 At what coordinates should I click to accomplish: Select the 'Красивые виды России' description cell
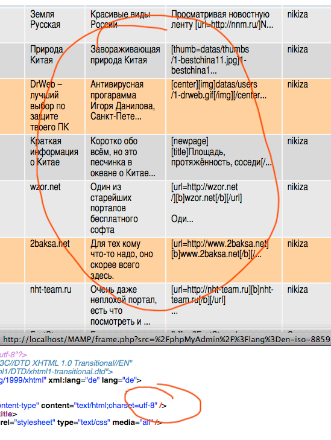[125, 25]
